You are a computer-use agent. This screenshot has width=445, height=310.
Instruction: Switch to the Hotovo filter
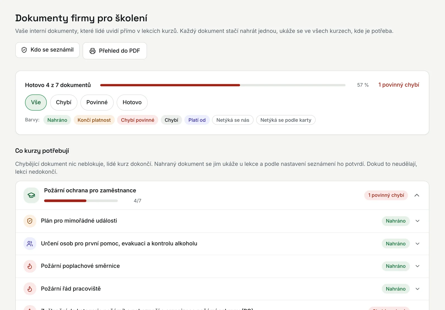click(132, 102)
